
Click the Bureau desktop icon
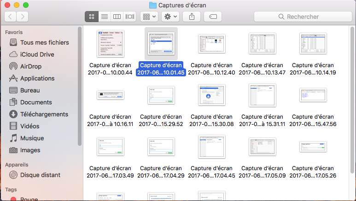[x=13, y=90]
